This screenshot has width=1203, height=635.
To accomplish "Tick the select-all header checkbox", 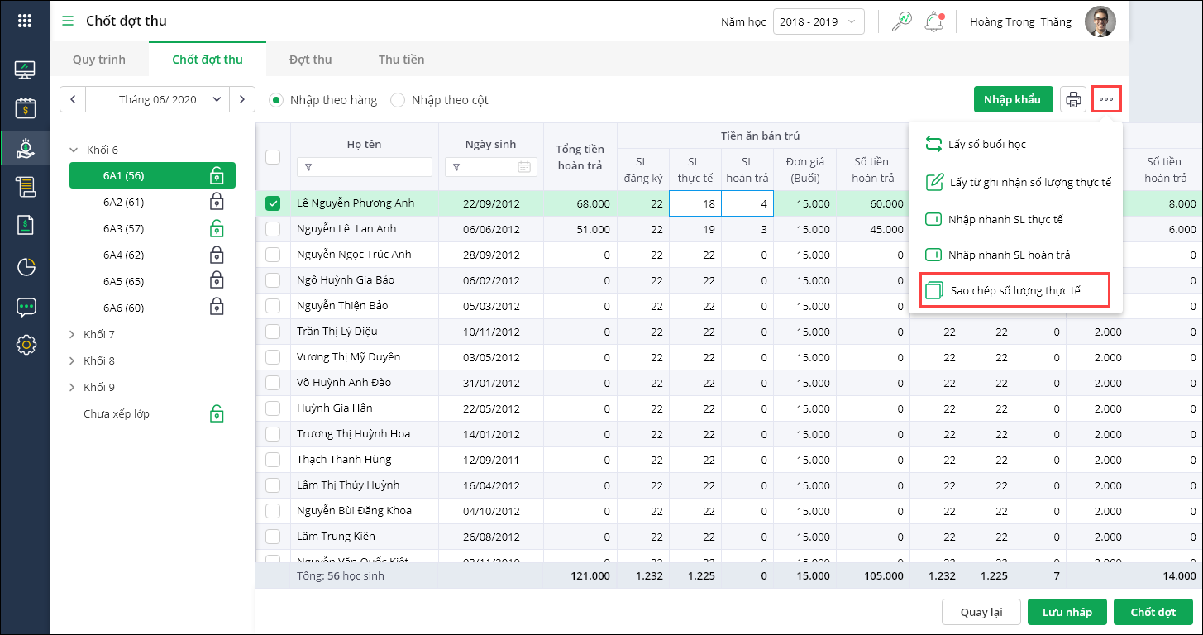I will pyautogui.click(x=273, y=157).
